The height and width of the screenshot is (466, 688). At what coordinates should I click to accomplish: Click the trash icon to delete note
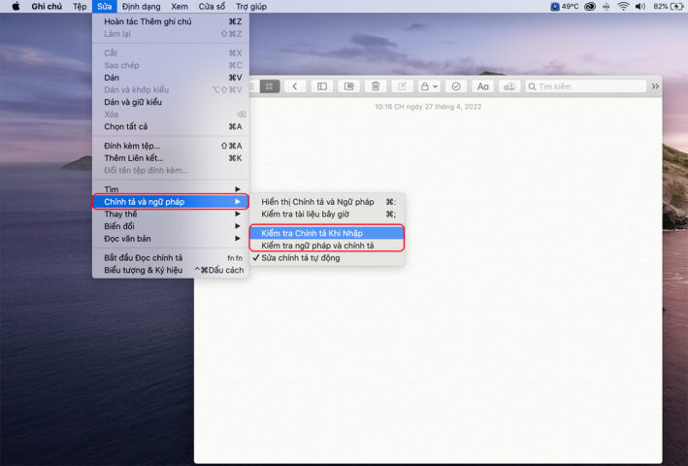click(376, 86)
